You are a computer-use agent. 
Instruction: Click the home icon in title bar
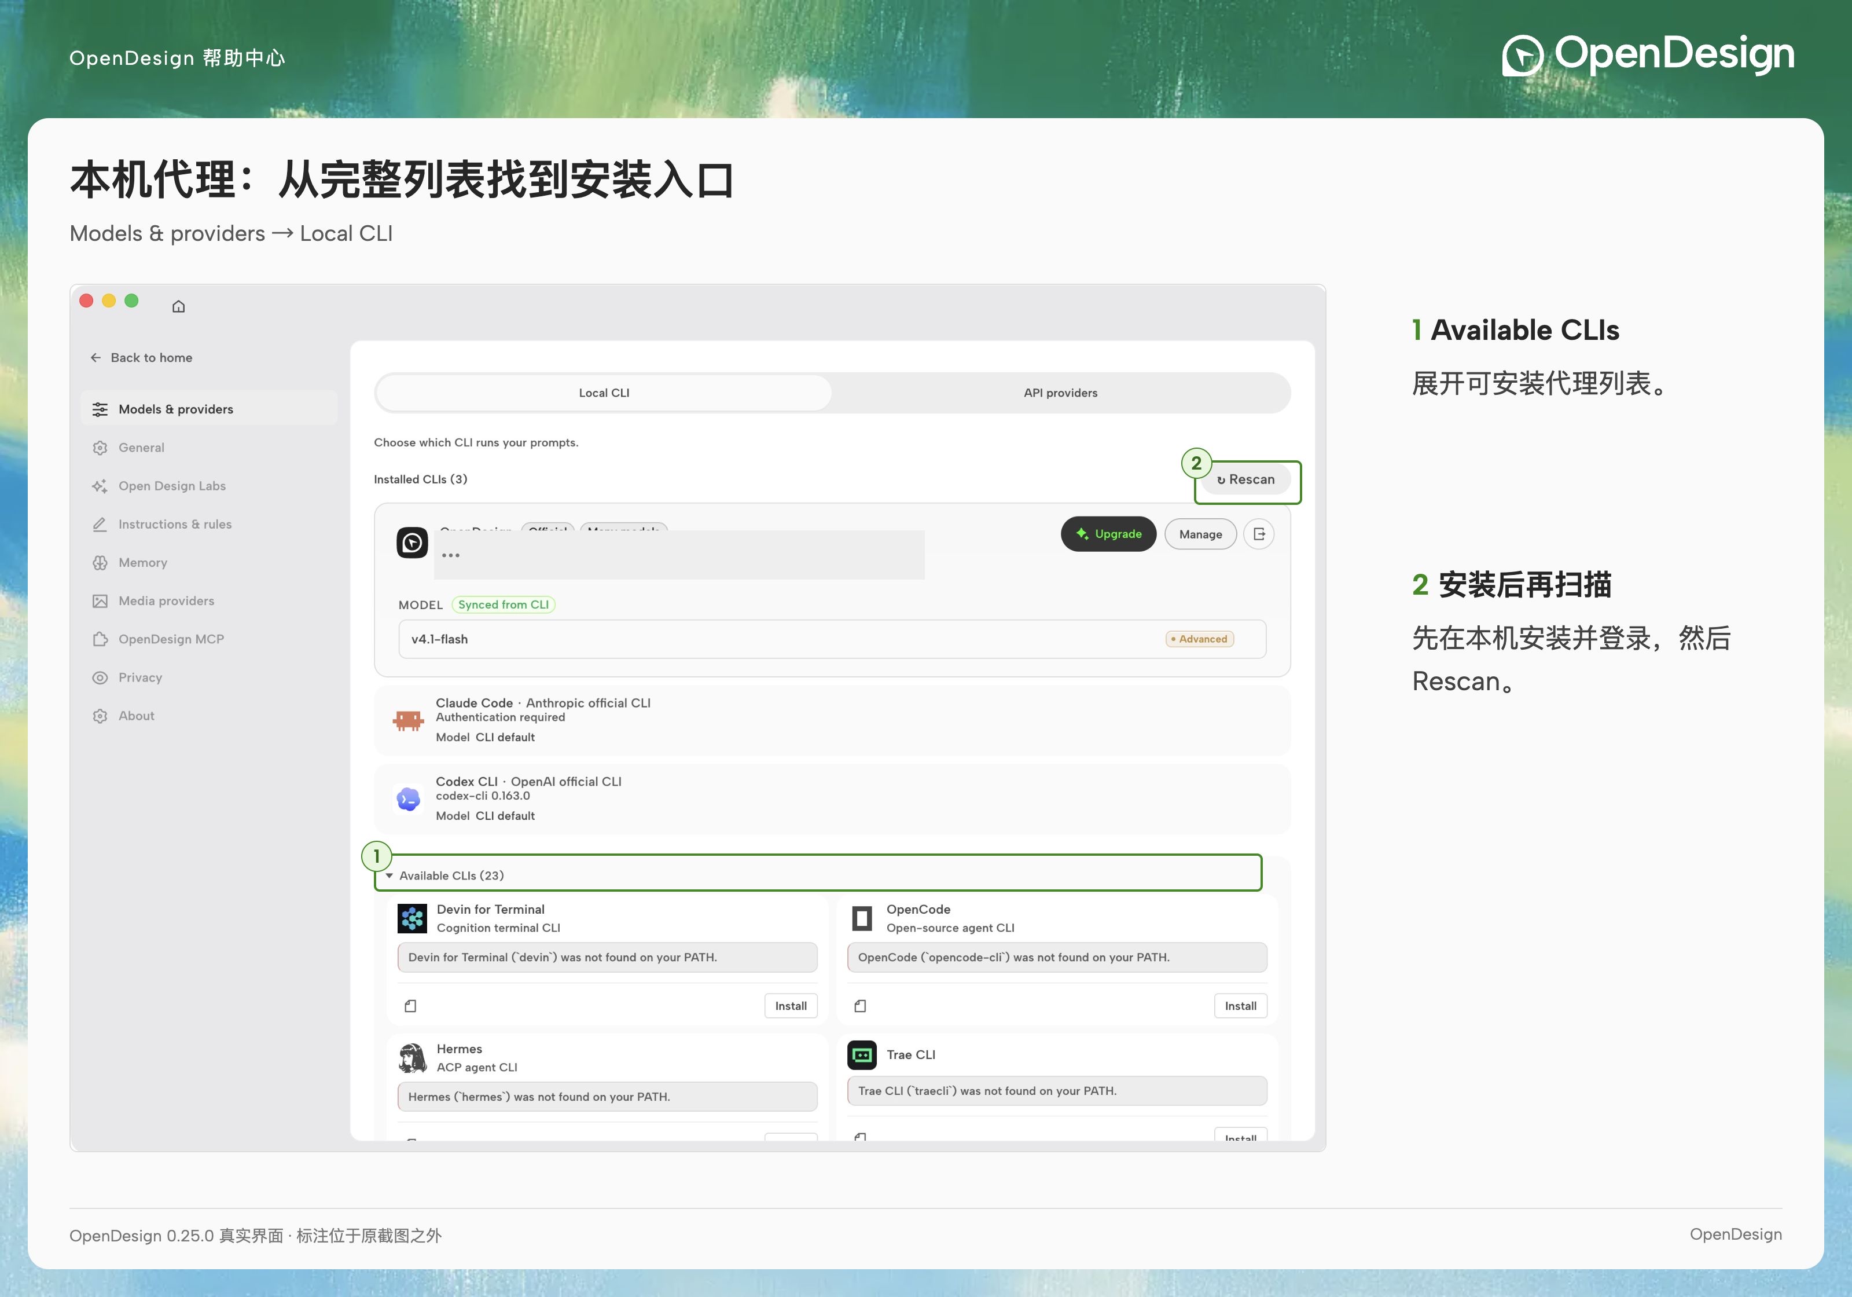(178, 306)
